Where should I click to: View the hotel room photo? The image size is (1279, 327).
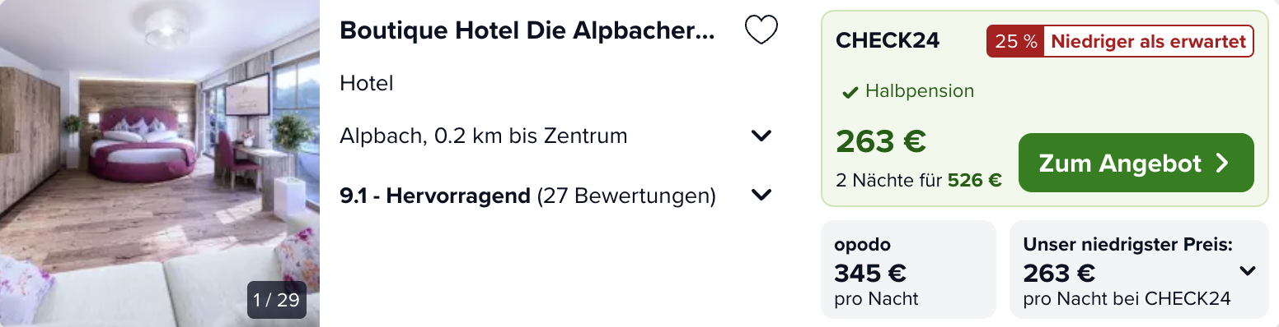coord(160,163)
